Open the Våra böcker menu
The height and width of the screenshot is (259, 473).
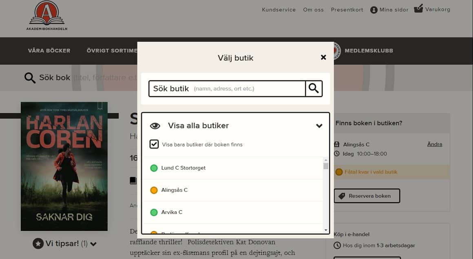point(49,50)
